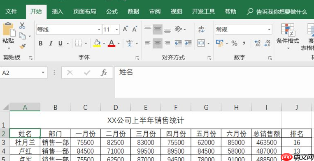Open the Name Box dropdown arrow
Viewport: 314px width, 161px height.
43,73
